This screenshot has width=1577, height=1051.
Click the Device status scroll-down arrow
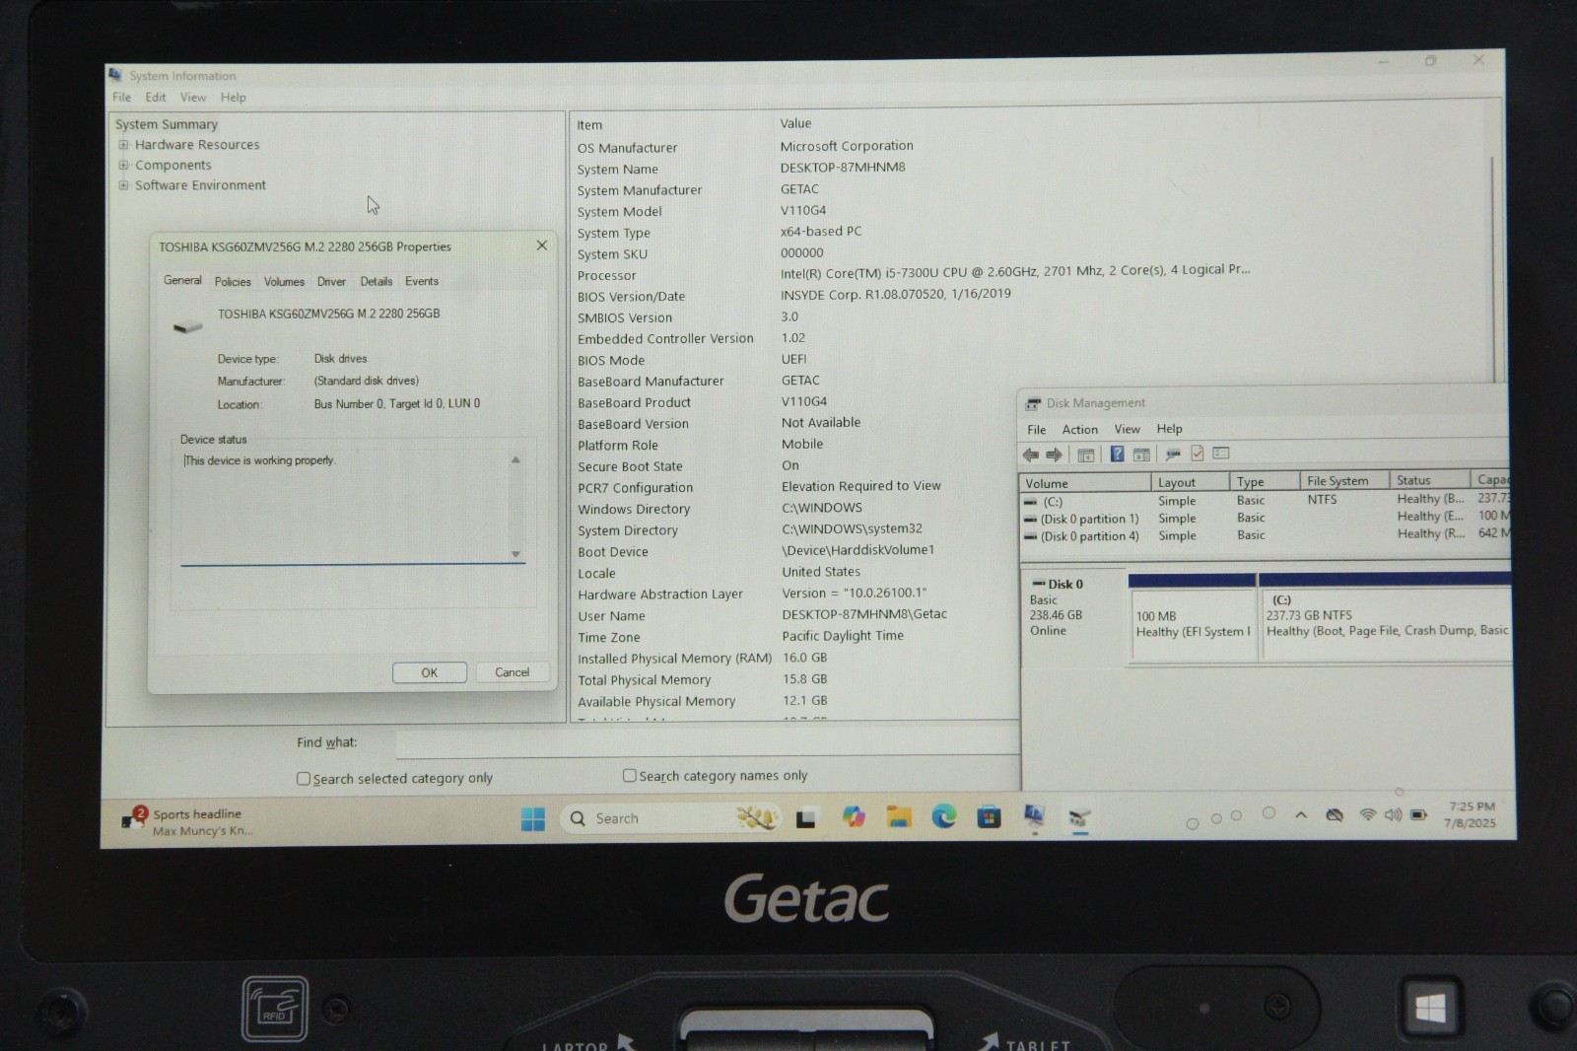(x=515, y=554)
